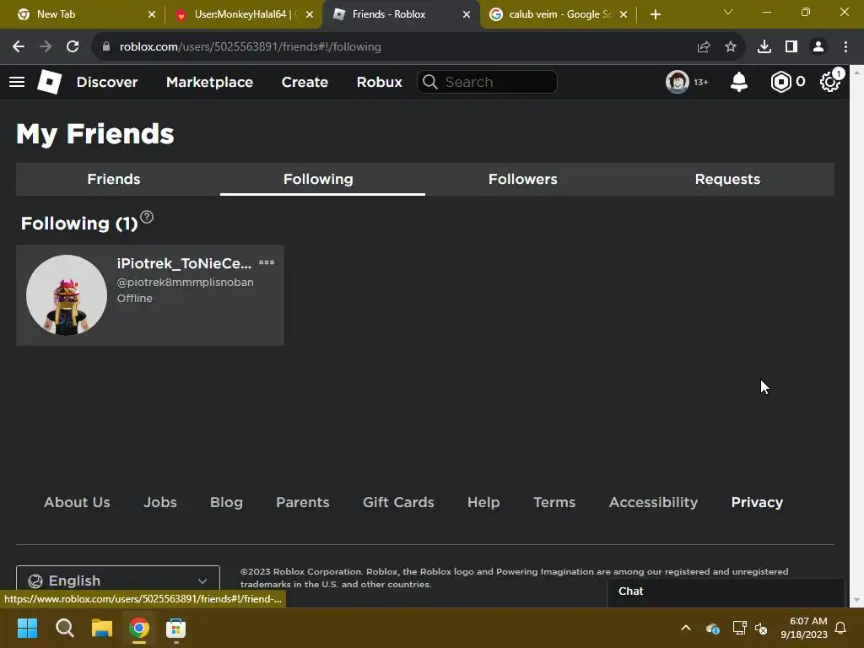Screen dimensions: 864x648
Task: Open Privacy footer link
Action: point(757,502)
